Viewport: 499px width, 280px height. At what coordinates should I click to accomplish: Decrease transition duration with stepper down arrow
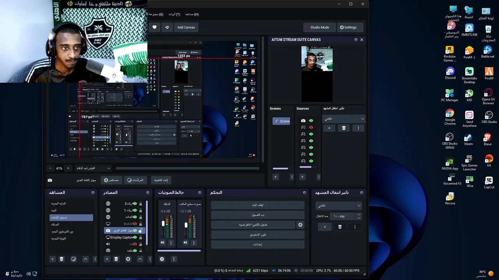[359, 218]
